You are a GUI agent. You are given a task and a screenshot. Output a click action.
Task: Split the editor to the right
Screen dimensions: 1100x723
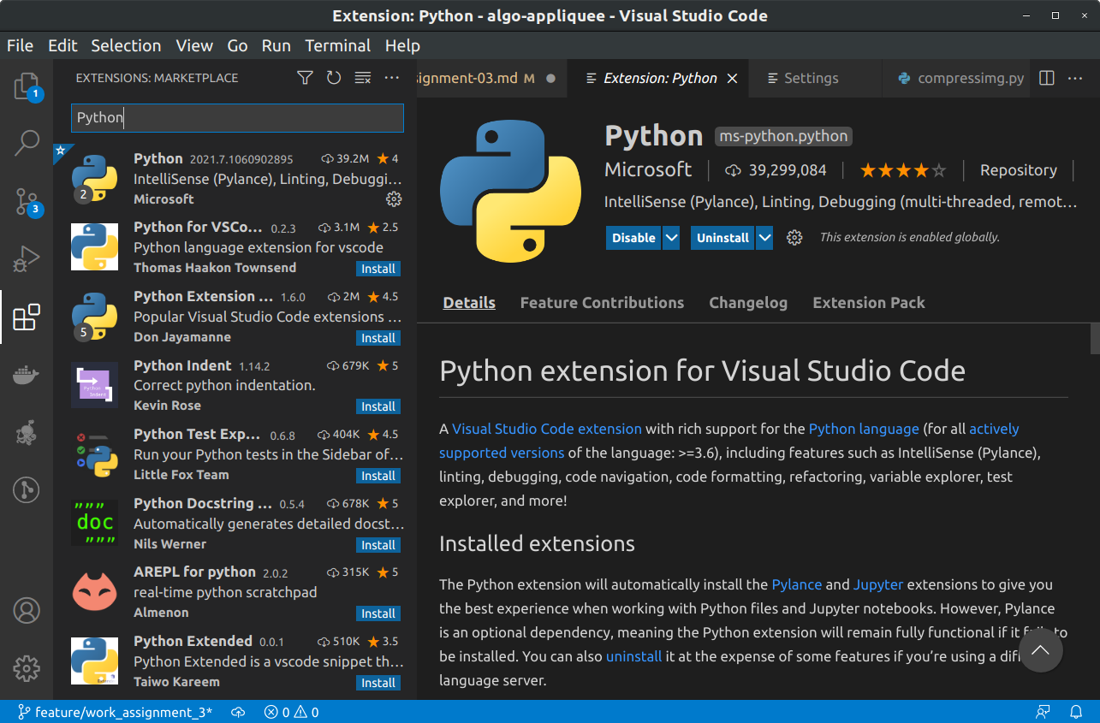point(1046,78)
